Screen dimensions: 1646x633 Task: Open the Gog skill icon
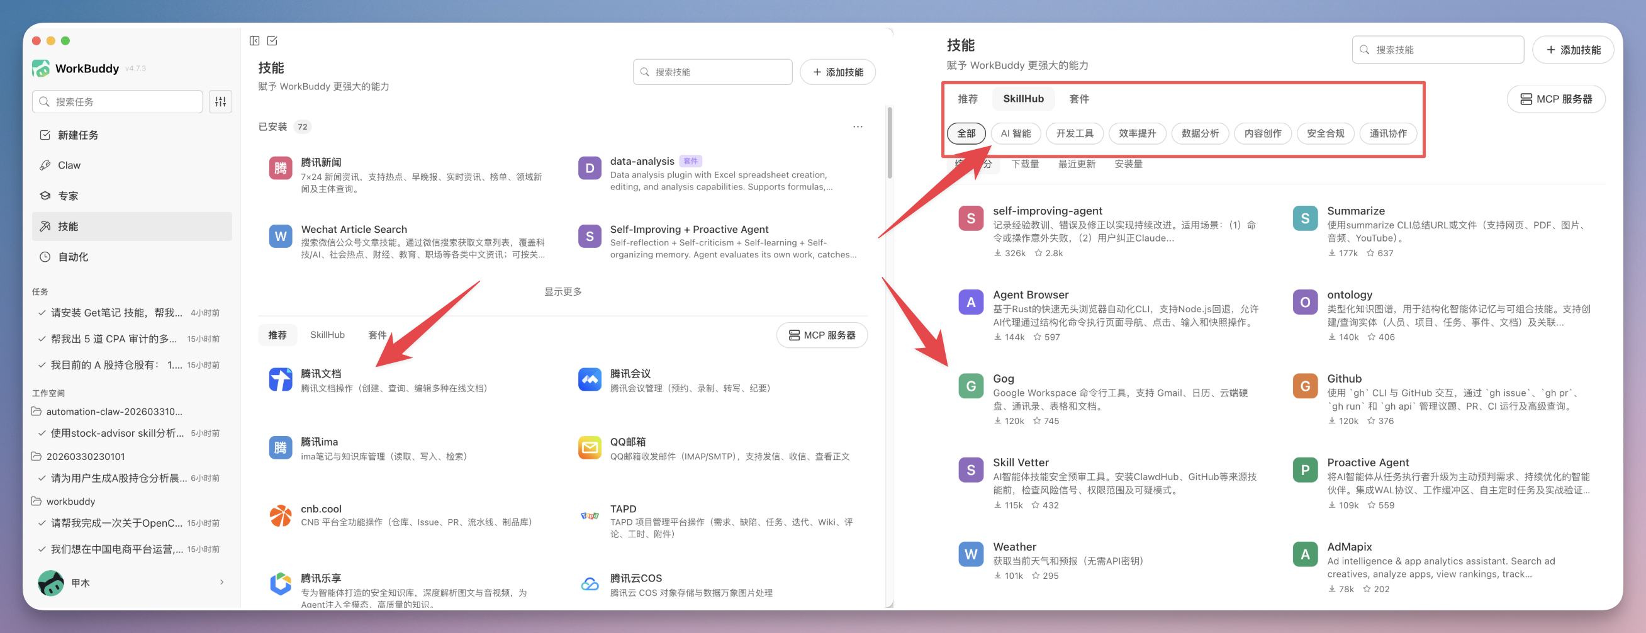[x=971, y=386]
